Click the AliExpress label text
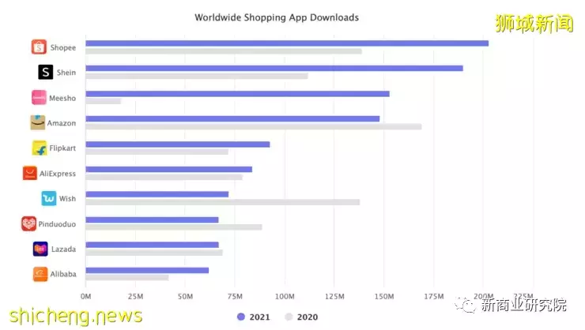The image size is (585, 330). pyautogui.click(x=58, y=174)
